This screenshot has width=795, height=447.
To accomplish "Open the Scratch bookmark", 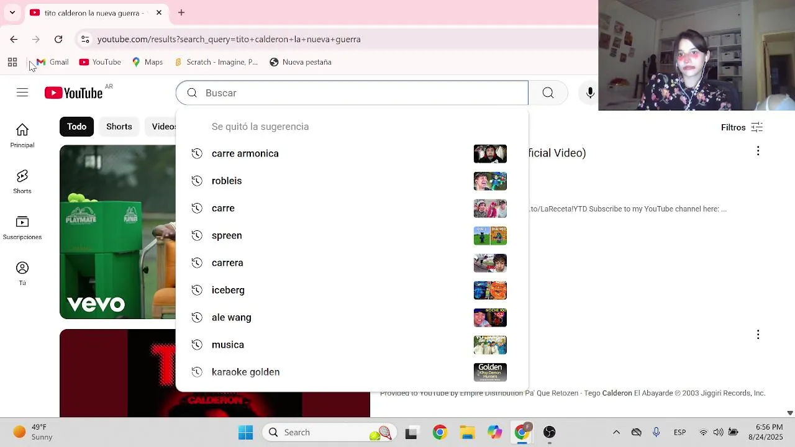I will click(x=216, y=62).
